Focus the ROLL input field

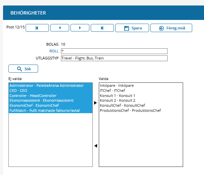[x=114, y=51]
